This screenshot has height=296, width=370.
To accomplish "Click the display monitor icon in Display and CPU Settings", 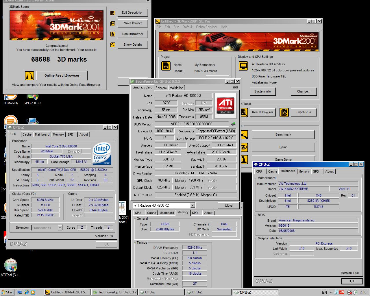I will 243,66.
